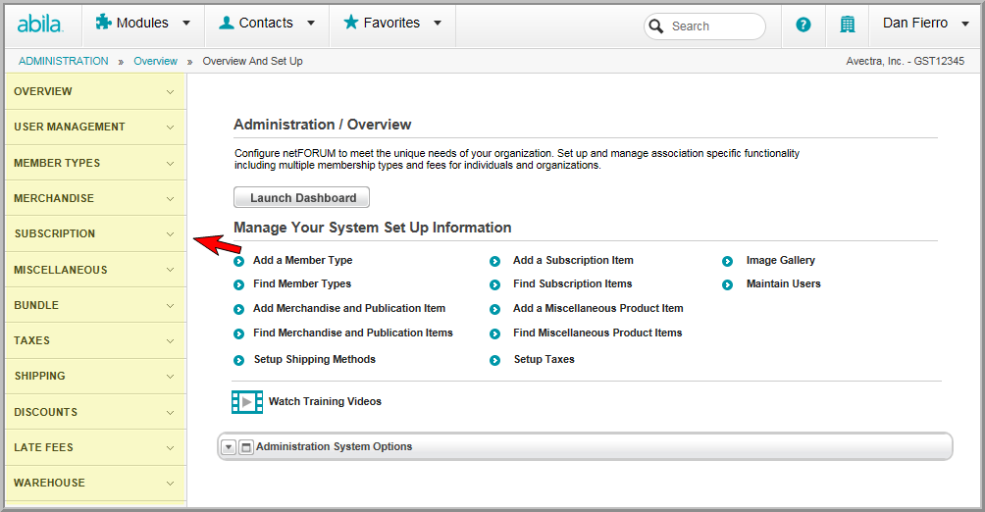985x512 pixels.
Task: Click the film strip training videos icon
Action: (247, 402)
